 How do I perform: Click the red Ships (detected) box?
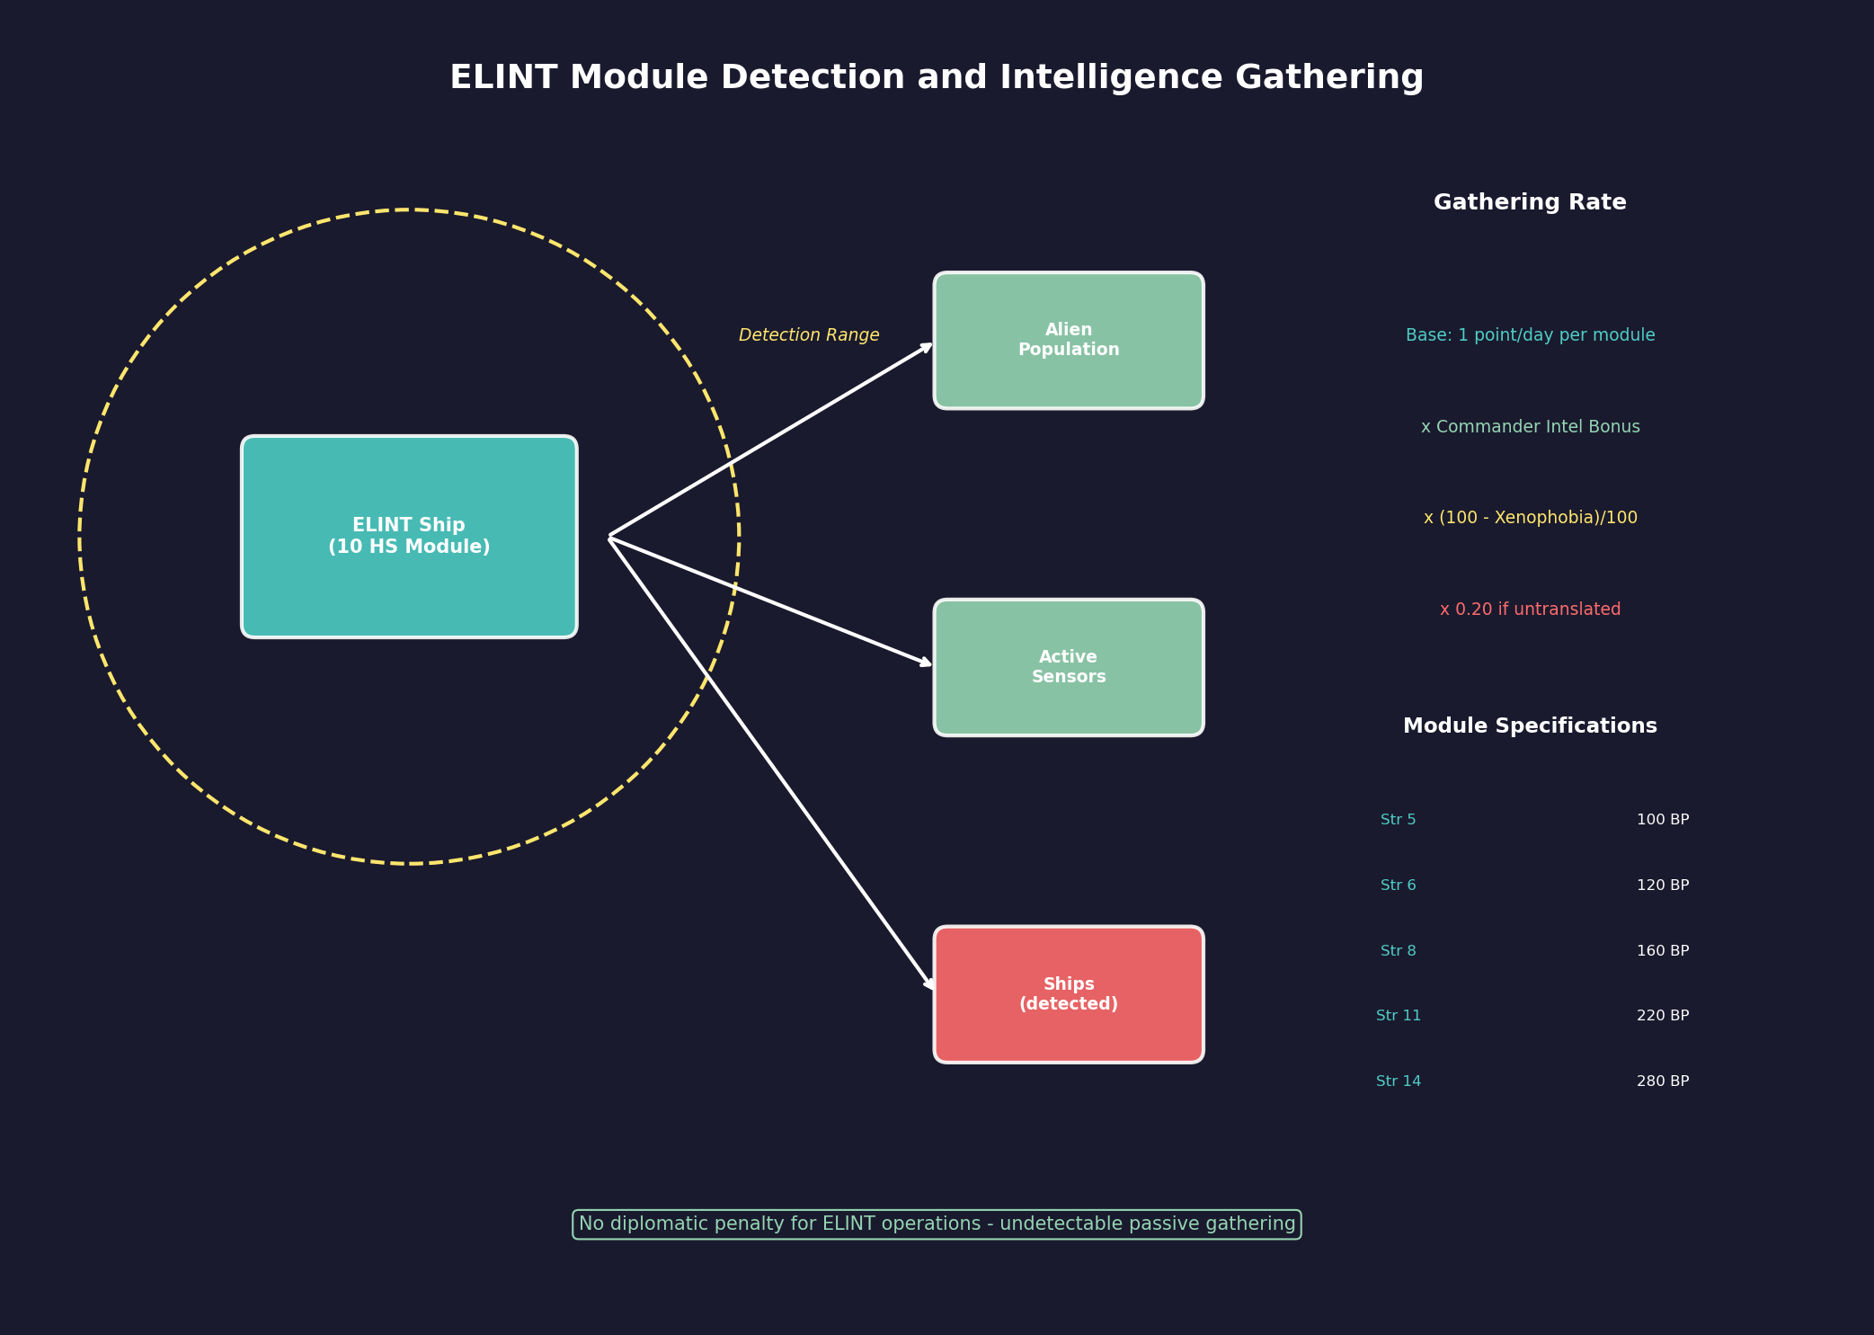tap(1068, 993)
